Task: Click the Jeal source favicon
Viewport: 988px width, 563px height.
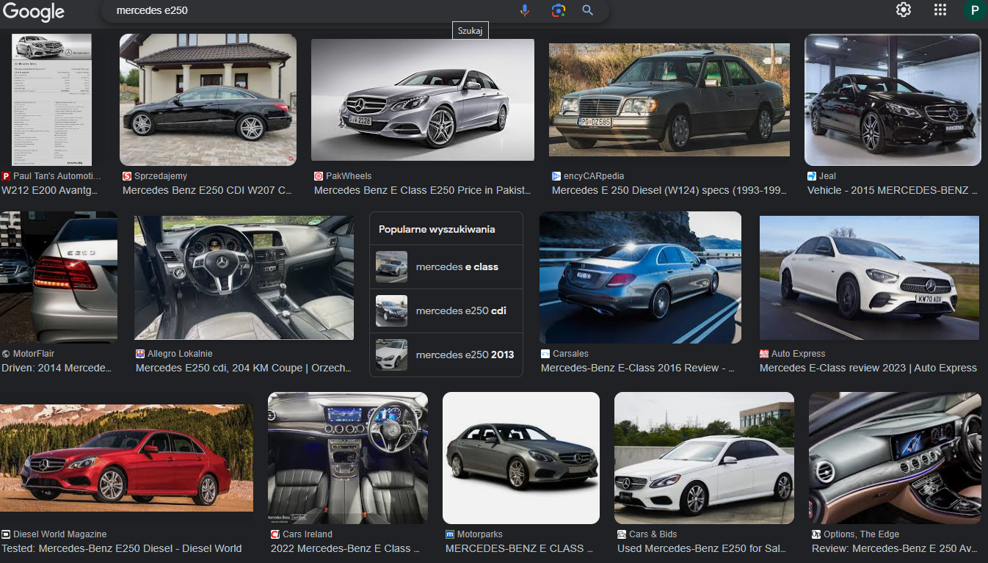Action: pyautogui.click(x=812, y=176)
